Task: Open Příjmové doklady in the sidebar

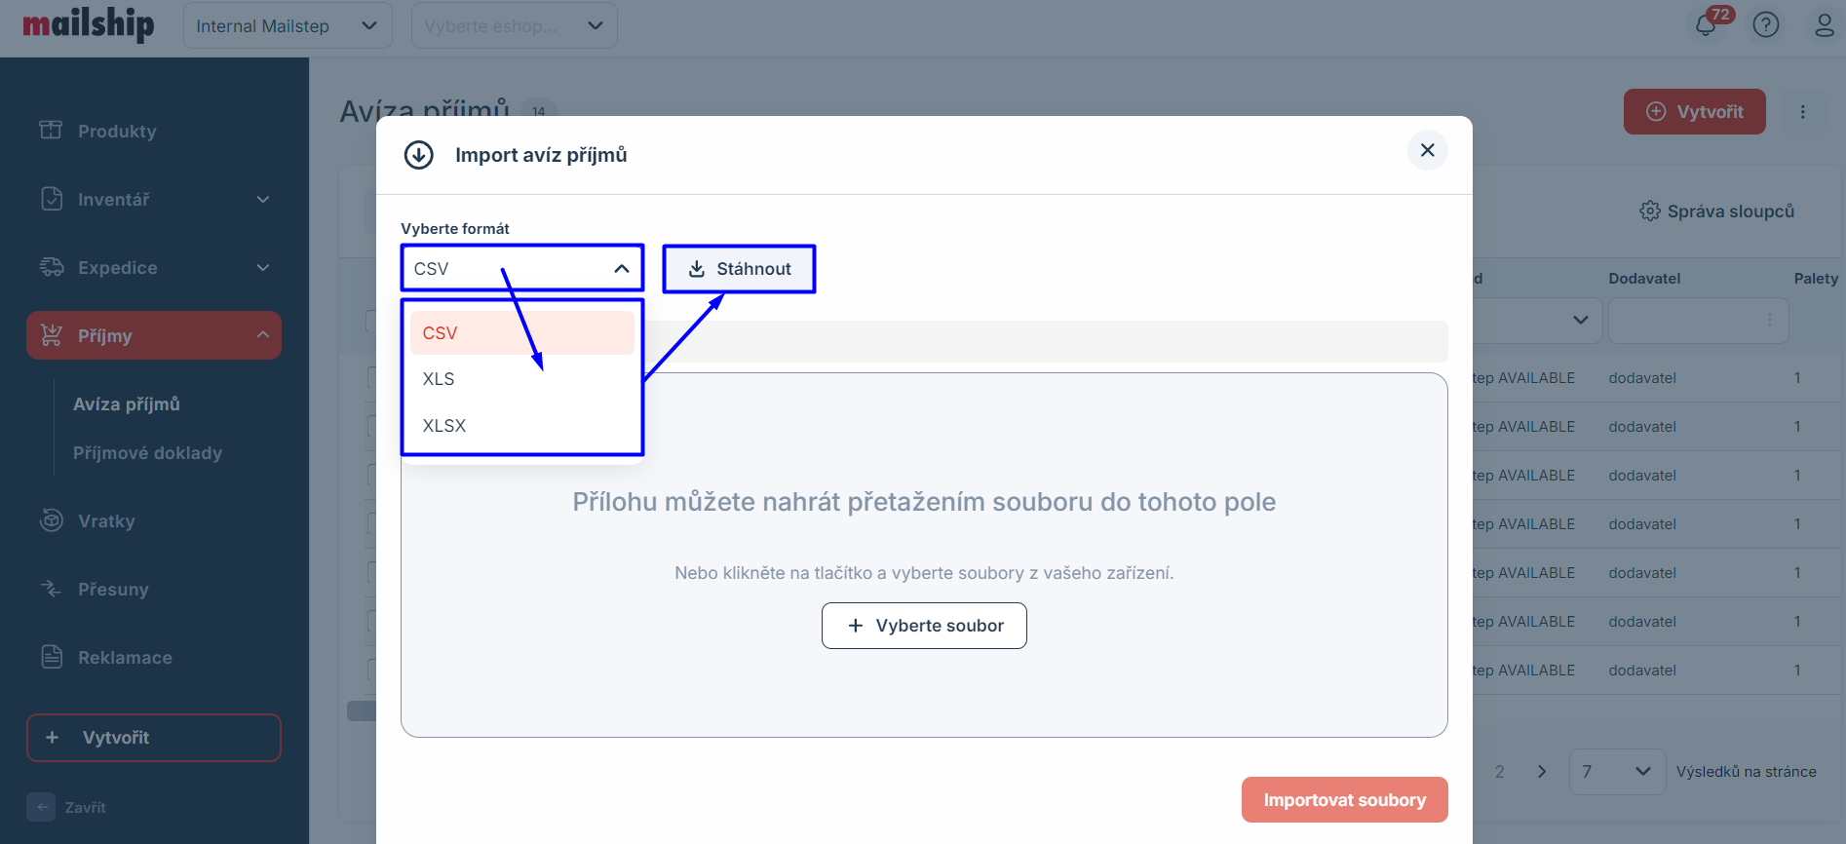Action: [x=147, y=453]
